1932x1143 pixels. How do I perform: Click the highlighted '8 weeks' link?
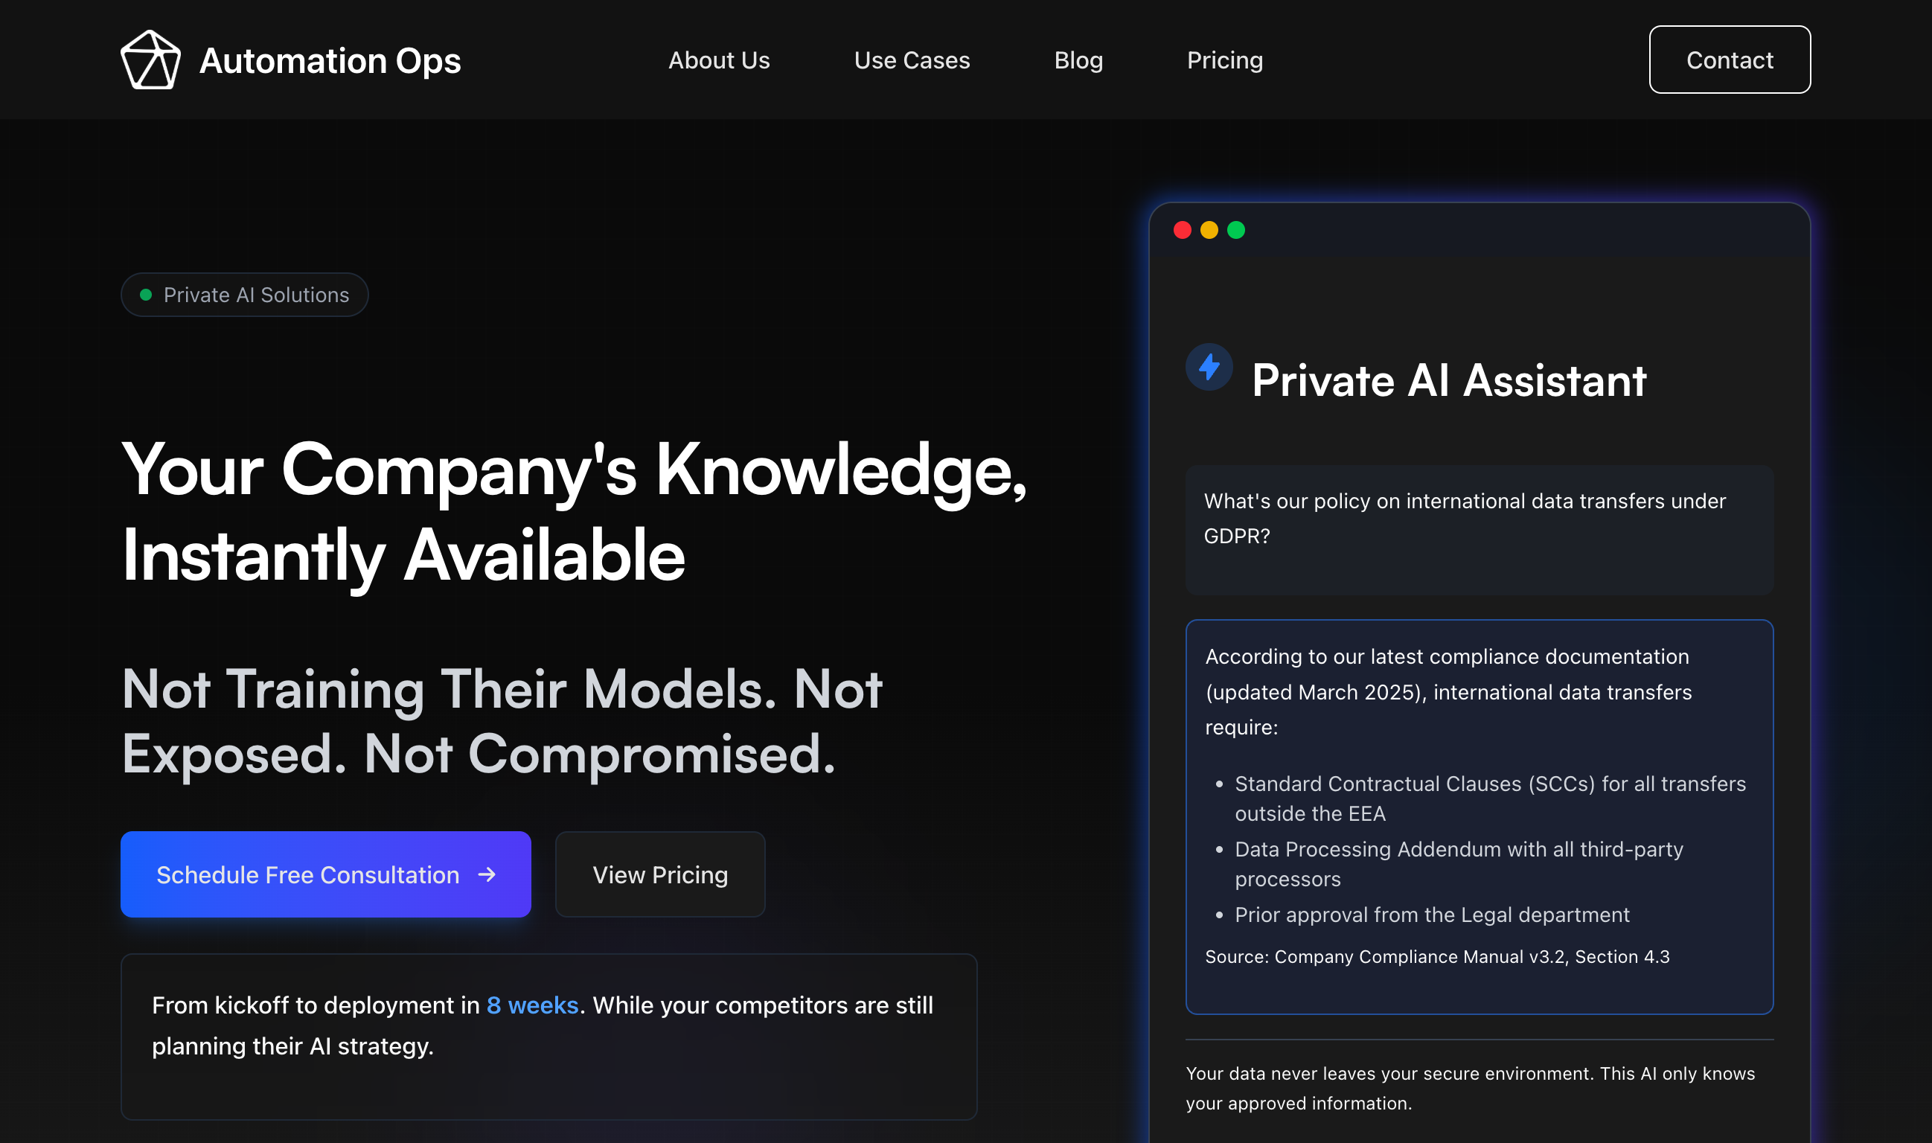[532, 1005]
